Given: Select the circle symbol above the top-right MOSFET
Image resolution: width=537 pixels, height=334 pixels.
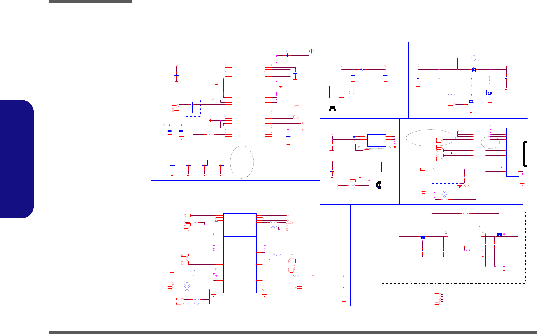Looking at the screenshot, I should [474, 58].
